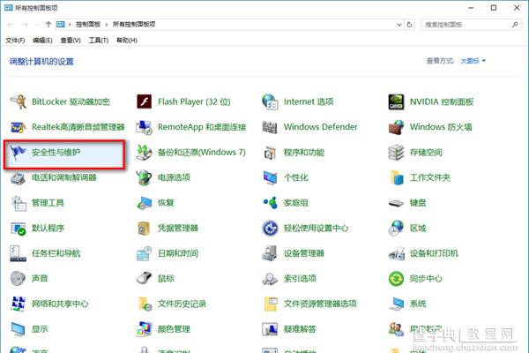Open the 设备管理器 icon
The width and height of the screenshot is (529, 353).
270,253
